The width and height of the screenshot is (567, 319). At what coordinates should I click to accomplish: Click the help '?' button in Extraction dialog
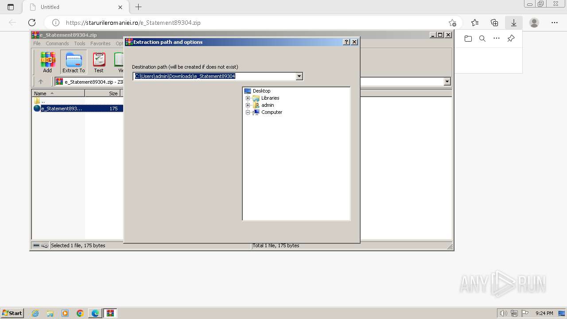pos(346,42)
